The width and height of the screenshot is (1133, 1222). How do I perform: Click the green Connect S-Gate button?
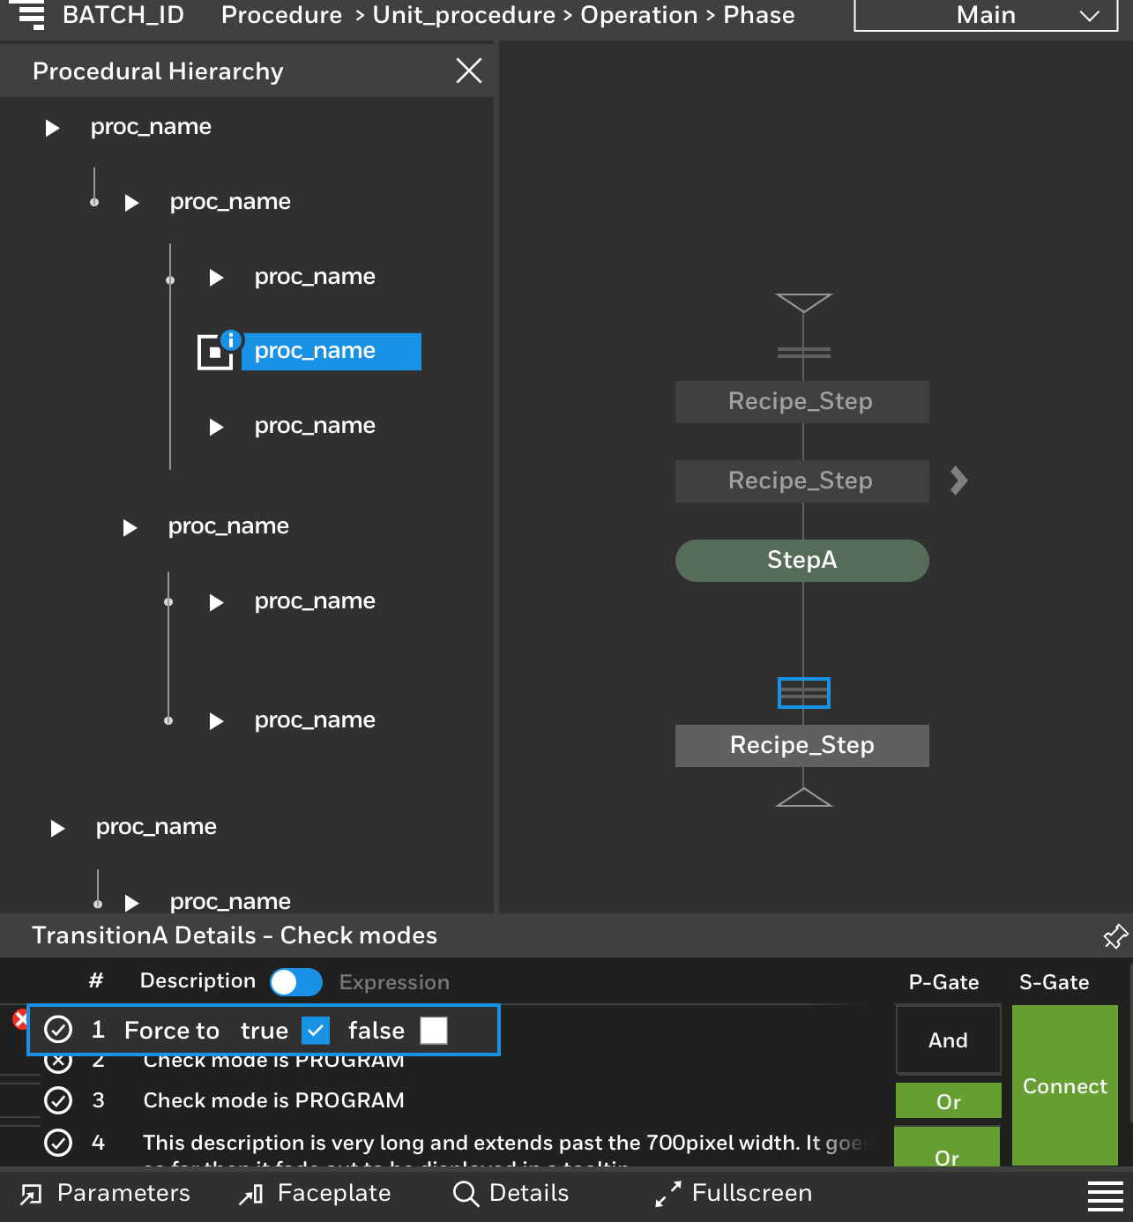pyautogui.click(x=1065, y=1086)
